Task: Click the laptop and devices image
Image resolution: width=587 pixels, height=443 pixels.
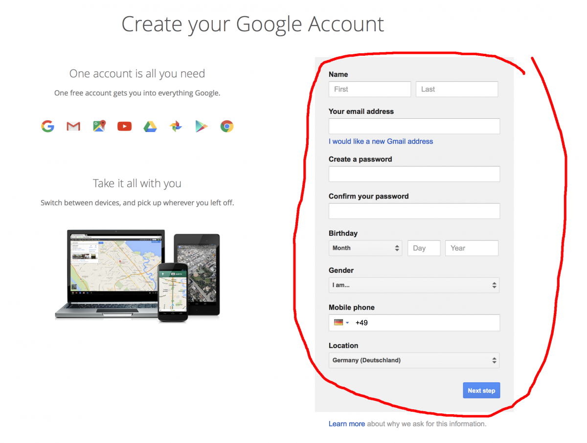Action: [x=137, y=275]
